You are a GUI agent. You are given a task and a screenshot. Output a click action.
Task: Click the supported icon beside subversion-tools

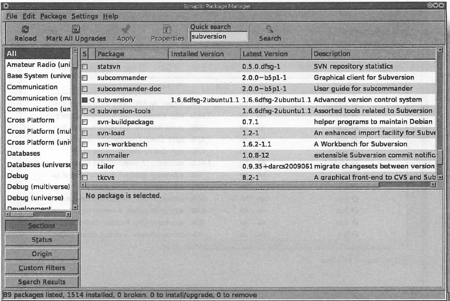pyautogui.click(x=92, y=111)
